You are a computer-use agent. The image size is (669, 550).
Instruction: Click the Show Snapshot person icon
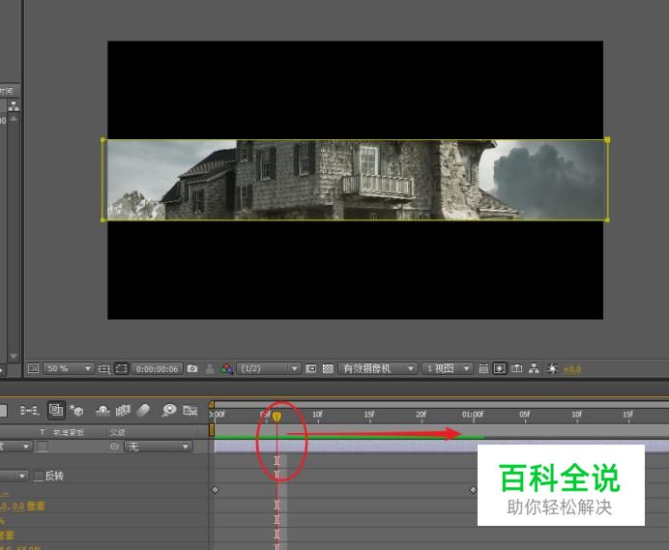click(210, 368)
